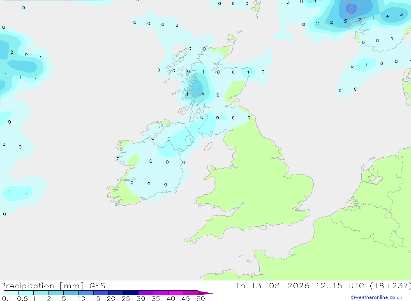The image size is (411, 301).
Task: Pick the 1 to 2 mm legend swatch
Action: (41, 293)
